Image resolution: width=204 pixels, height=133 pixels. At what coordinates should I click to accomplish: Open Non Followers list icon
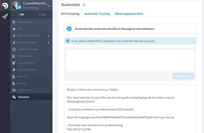14,22
